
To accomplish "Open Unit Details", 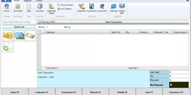I will [64, 9].
